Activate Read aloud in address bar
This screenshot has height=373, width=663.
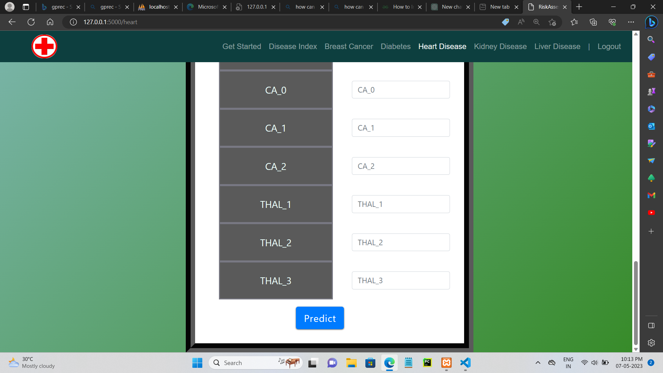coord(521,22)
